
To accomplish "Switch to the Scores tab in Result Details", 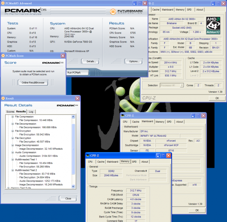I will coord(10,112).
